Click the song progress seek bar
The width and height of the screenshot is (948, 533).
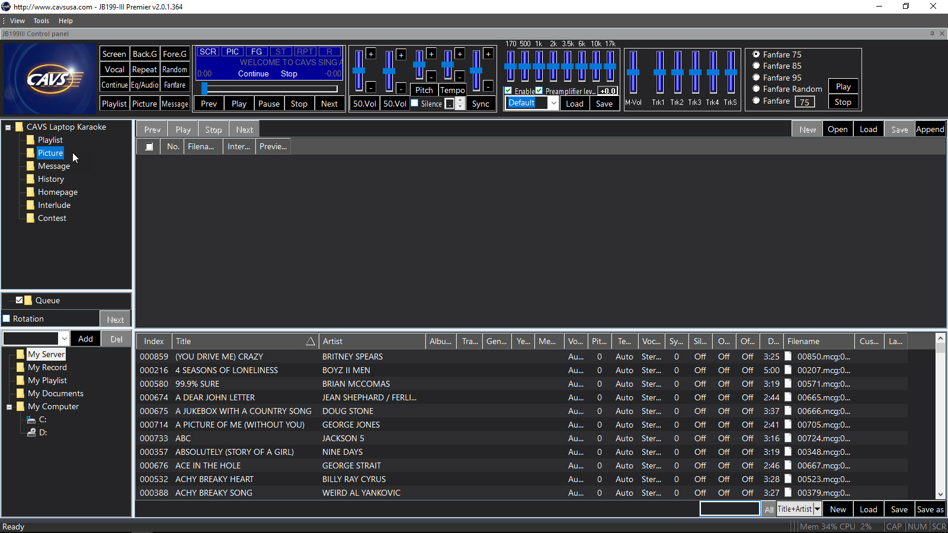pos(270,89)
